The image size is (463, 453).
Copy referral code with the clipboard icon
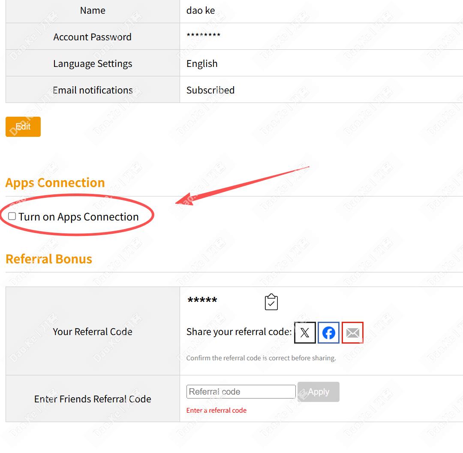pos(271,302)
